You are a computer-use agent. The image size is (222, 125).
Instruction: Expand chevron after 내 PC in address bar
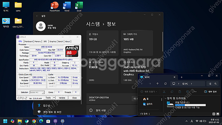(191, 84)
